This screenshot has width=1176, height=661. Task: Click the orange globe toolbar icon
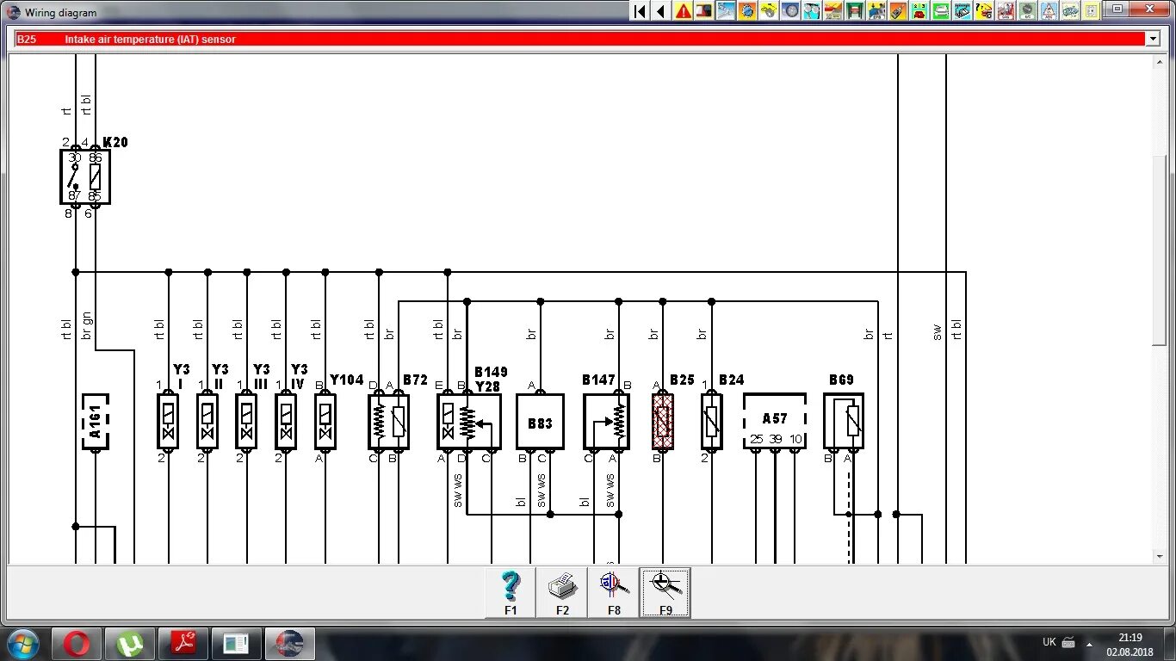747,11
